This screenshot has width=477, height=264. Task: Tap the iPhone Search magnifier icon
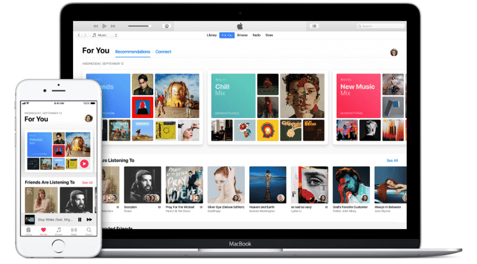(x=89, y=230)
